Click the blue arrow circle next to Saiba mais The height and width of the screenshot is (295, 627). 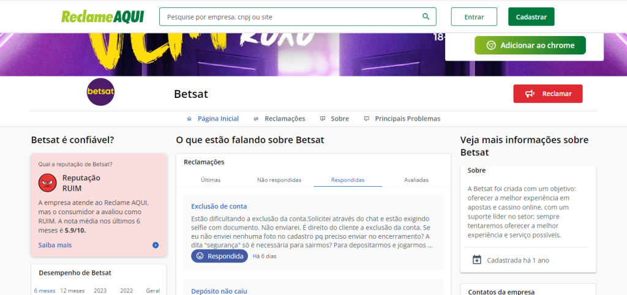156,245
